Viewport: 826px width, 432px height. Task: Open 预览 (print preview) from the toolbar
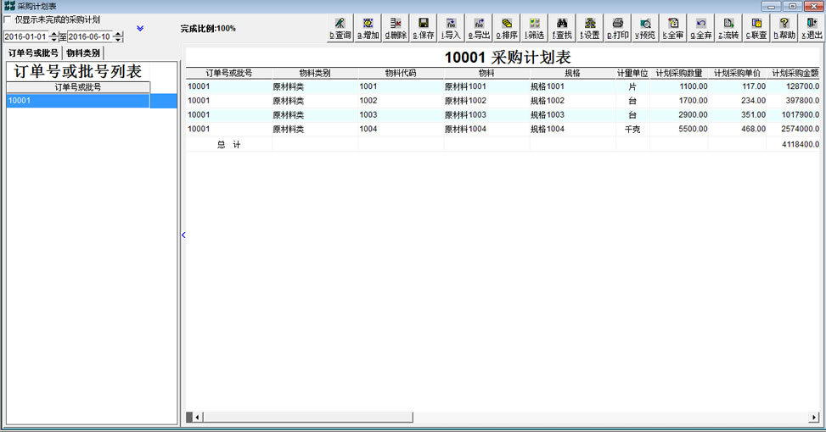tap(645, 29)
